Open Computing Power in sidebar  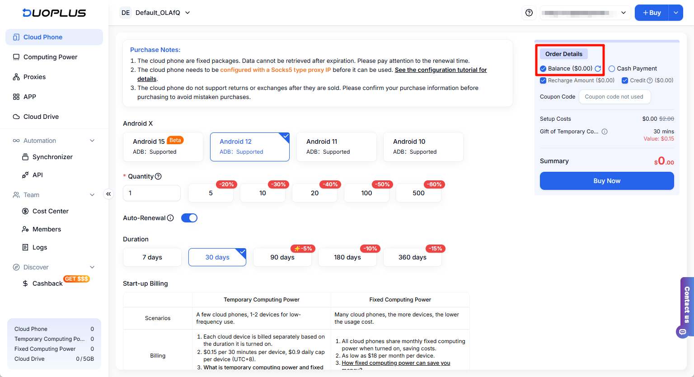[x=50, y=57]
